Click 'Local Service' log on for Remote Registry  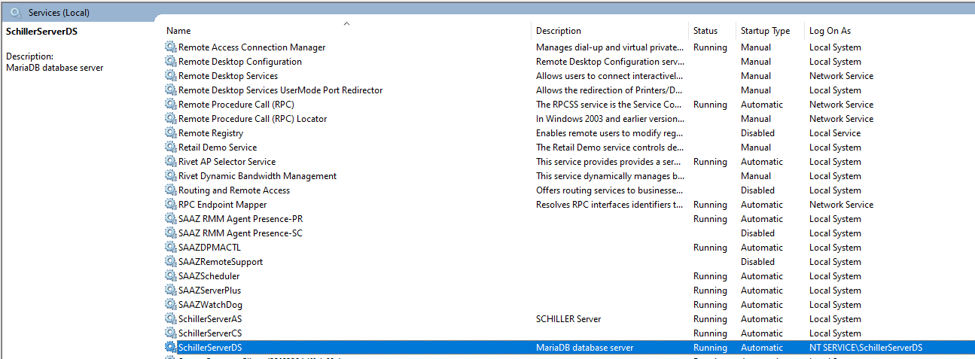(835, 133)
